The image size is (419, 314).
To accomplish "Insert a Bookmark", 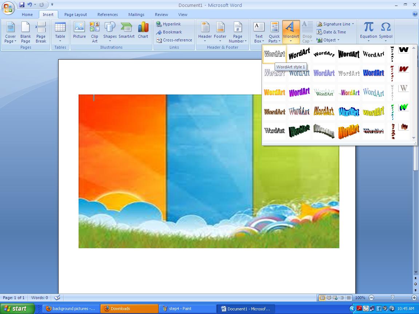I will (169, 32).
